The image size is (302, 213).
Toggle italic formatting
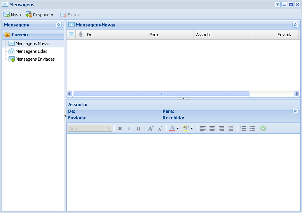(129, 129)
